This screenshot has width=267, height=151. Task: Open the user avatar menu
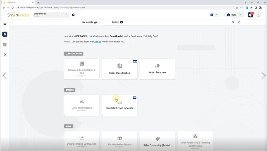pos(258,15)
